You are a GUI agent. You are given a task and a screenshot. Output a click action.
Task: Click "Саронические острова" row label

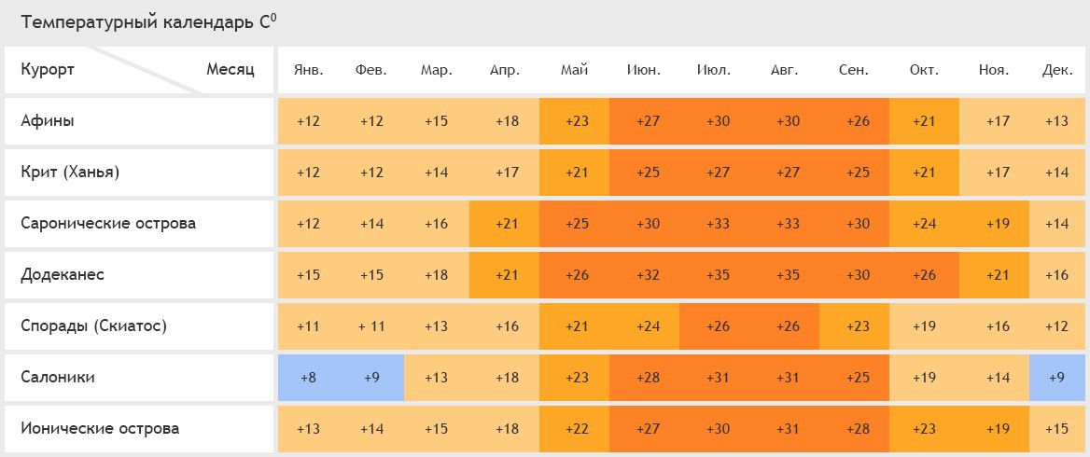108,224
